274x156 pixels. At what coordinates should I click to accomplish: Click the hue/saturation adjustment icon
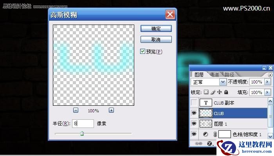(x=205, y=134)
